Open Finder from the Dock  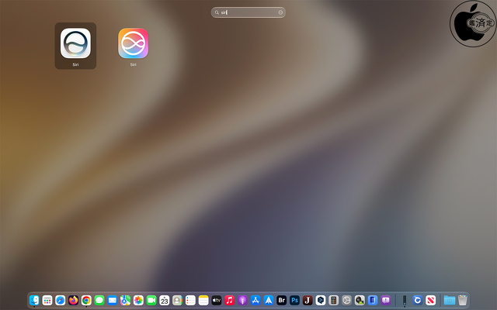click(34, 300)
